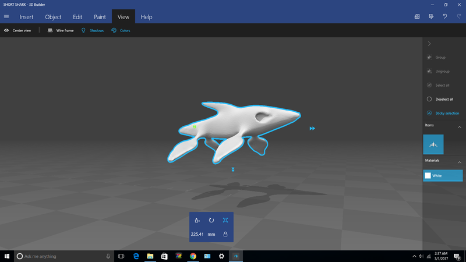Open the hamburger menu

tap(6, 17)
